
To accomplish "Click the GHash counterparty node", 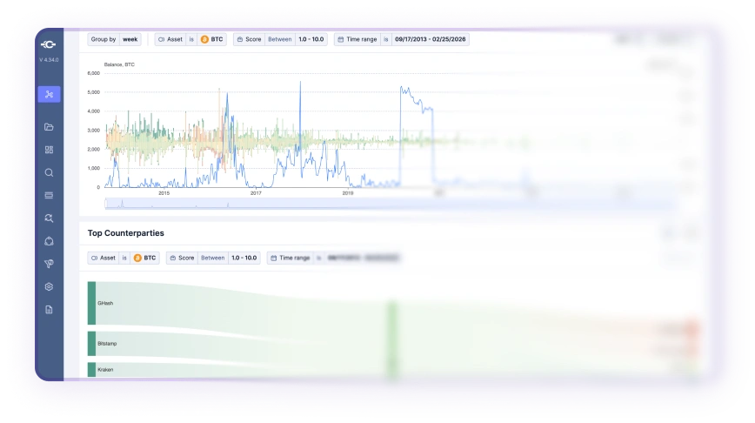I will [x=92, y=303].
